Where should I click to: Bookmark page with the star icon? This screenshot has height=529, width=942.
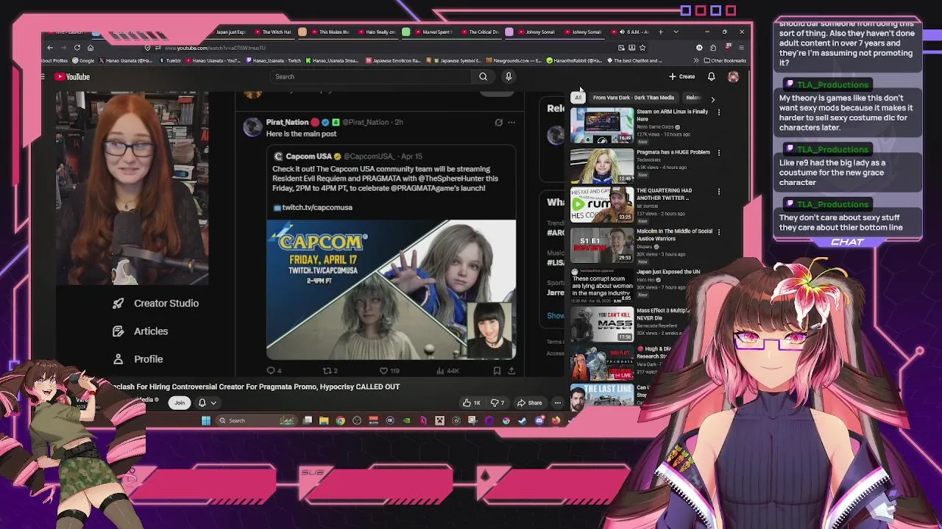(642, 48)
